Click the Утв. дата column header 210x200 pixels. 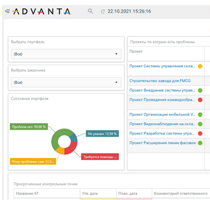click(90, 194)
